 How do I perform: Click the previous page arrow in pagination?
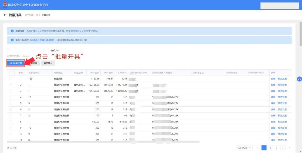[257, 148]
